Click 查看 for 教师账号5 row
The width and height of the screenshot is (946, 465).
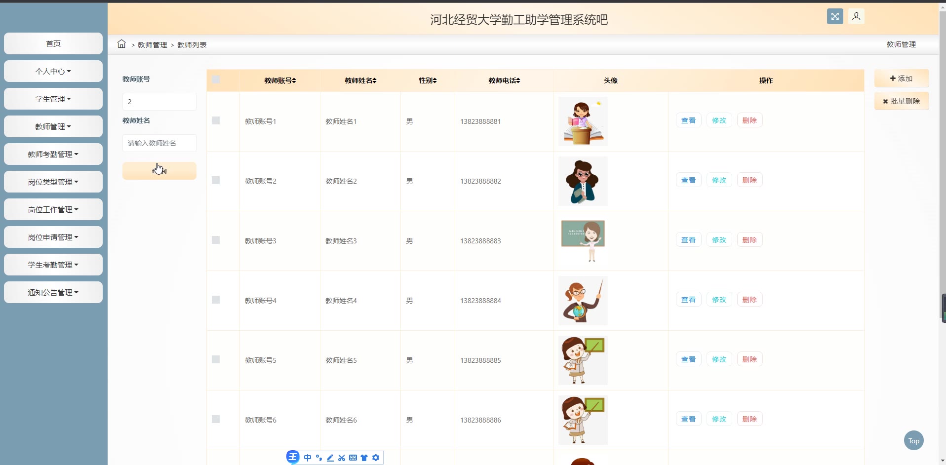point(688,359)
